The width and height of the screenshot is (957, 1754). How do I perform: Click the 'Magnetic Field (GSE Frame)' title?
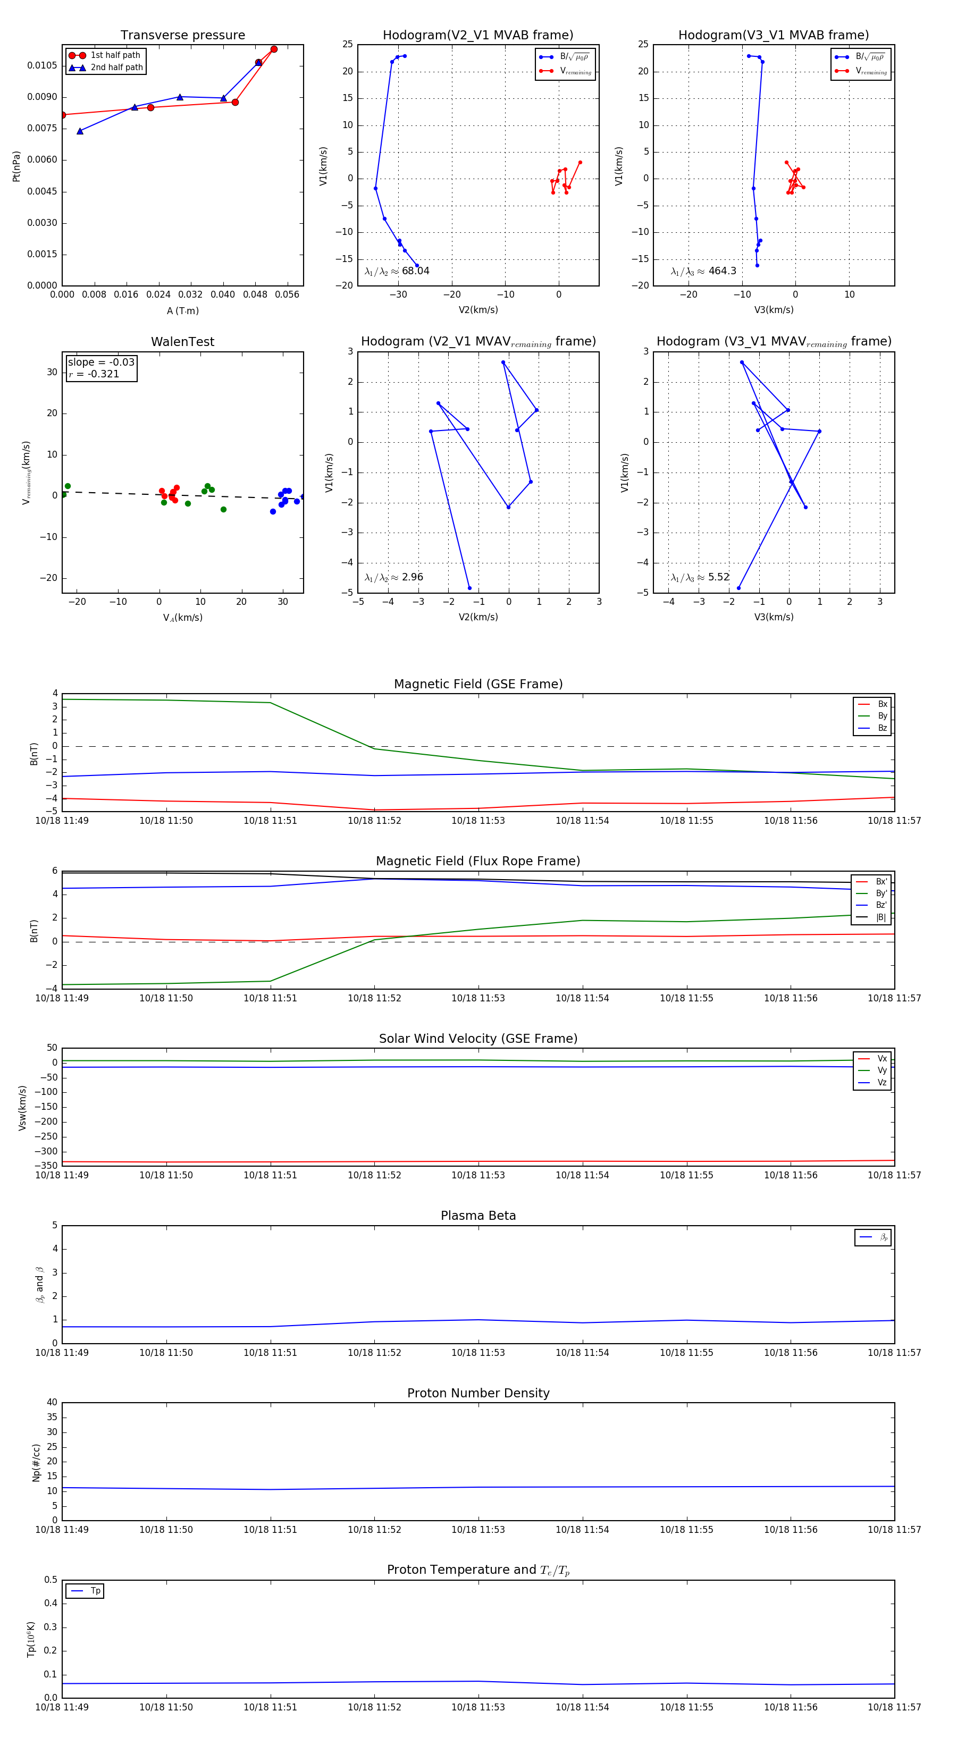pos(478,684)
